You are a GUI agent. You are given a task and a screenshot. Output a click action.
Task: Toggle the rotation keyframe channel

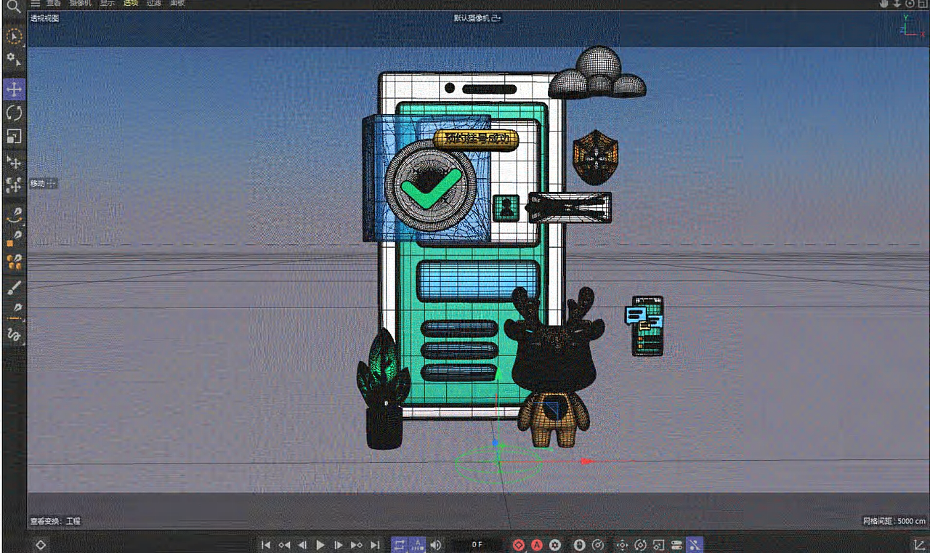[640, 545]
